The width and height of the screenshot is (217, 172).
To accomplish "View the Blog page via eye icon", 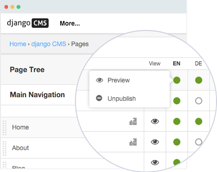I will (x=155, y=162).
